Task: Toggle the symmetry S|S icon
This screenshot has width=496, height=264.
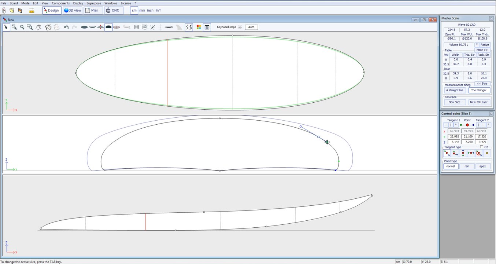Action: pyautogui.click(x=189, y=27)
